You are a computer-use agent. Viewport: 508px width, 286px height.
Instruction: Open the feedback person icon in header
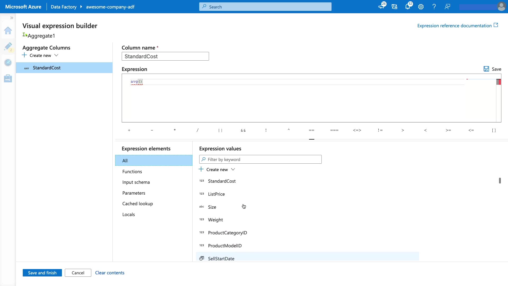tap(447, 7)
